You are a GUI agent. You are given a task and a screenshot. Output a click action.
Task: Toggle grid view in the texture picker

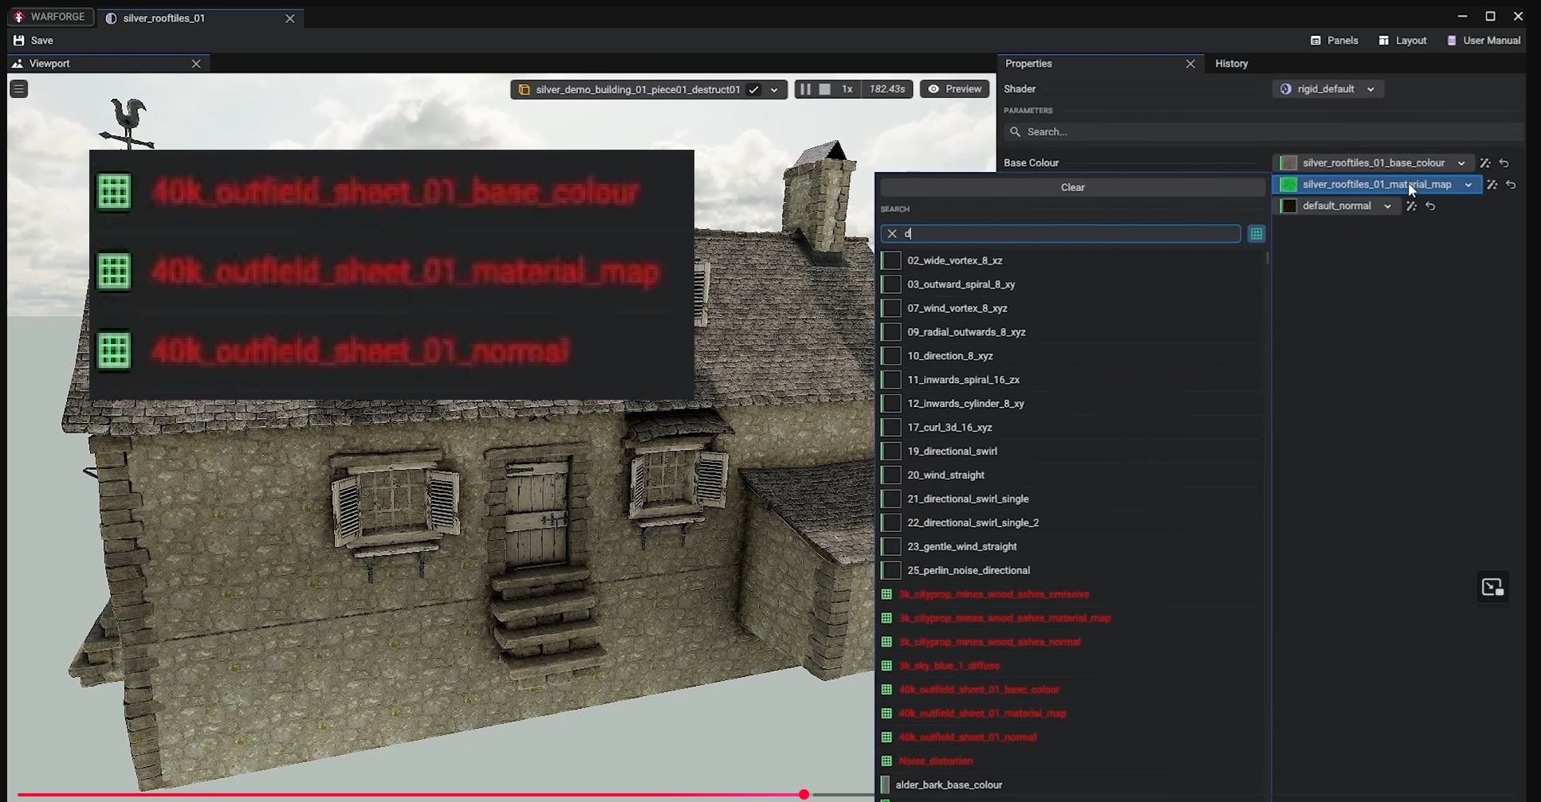(1256, 234)
